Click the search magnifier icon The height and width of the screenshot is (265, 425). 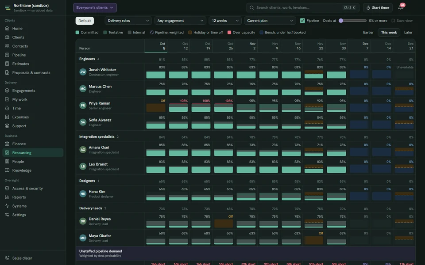(x=251, y=8)
